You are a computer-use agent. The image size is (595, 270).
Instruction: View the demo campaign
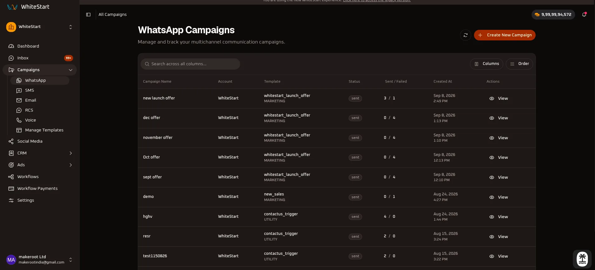coord(499,197)
